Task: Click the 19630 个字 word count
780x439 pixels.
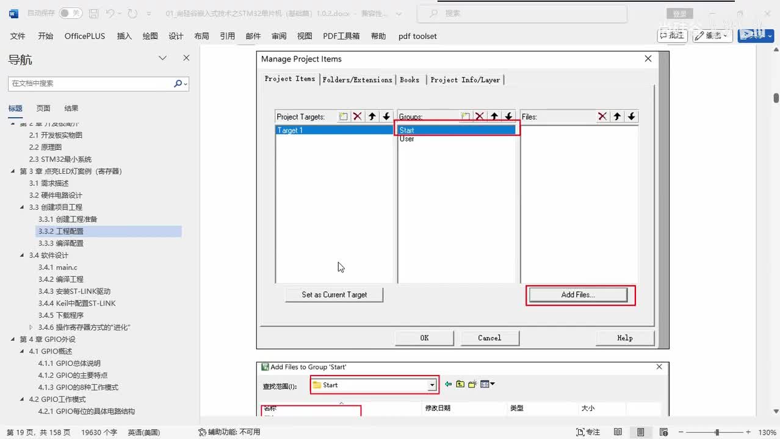Action: click(99, 432)
